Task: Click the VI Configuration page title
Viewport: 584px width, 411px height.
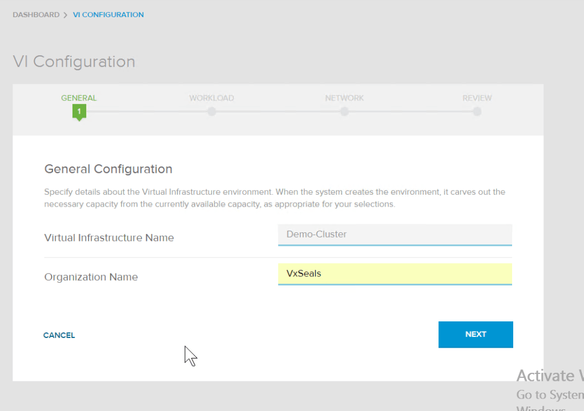Action: pos(74,62)
